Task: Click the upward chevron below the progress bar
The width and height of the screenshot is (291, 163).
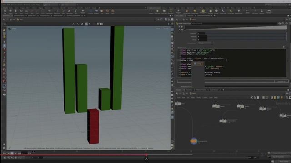Action: coord(146,159)
